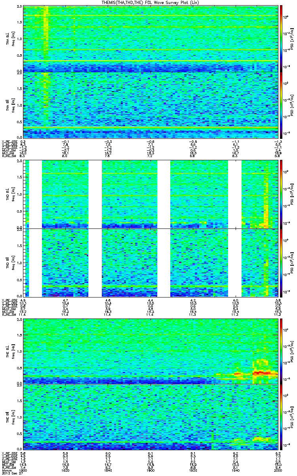Click the 1900 time tick label

coord(150,470)
